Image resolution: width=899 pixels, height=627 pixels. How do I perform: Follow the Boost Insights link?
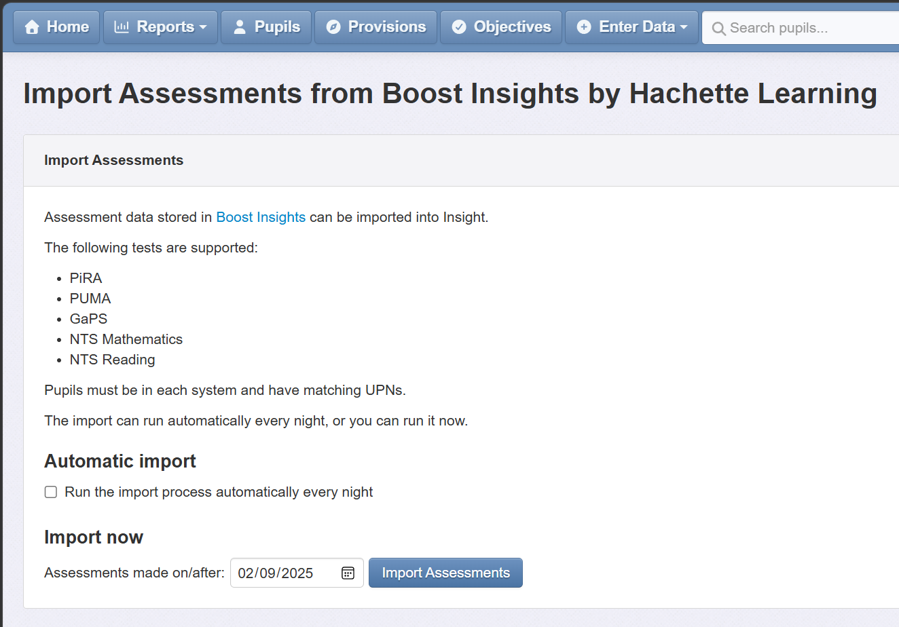261,217
